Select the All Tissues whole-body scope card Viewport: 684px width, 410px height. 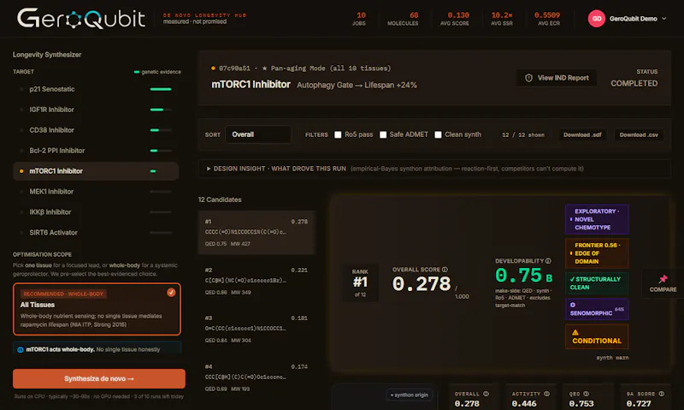pos(97,309)
